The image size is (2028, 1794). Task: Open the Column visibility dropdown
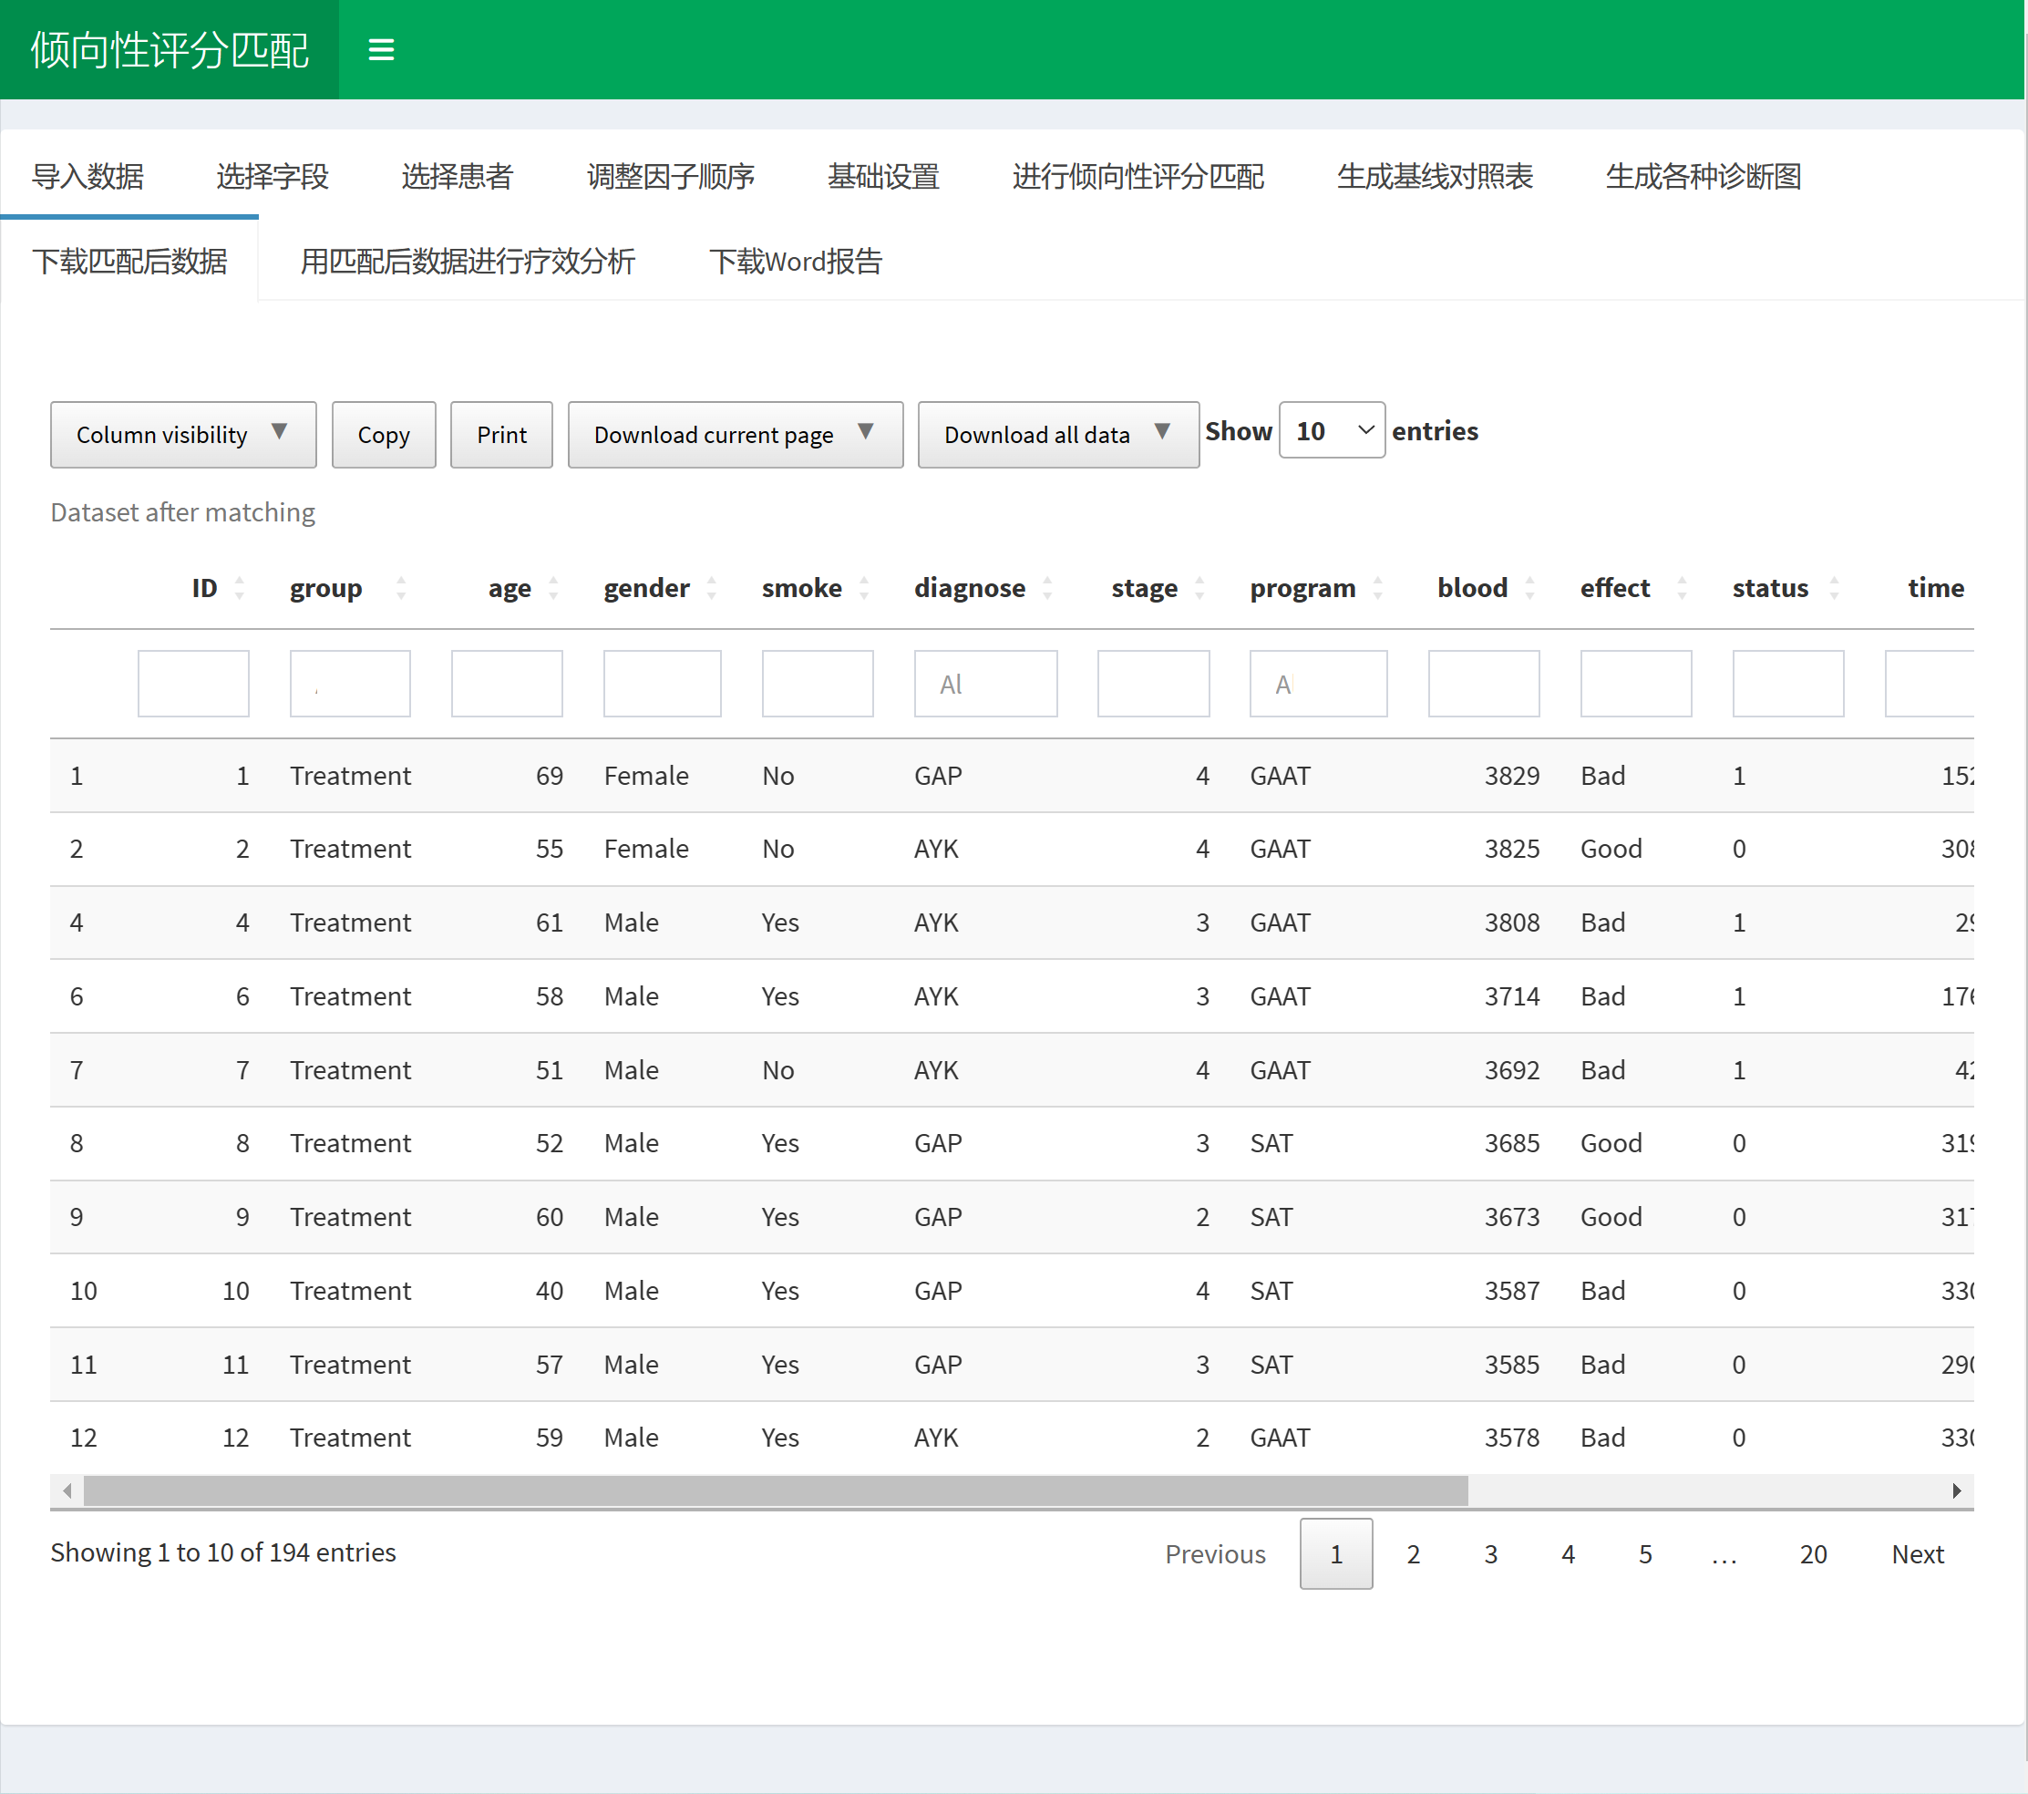coord(183,435)
